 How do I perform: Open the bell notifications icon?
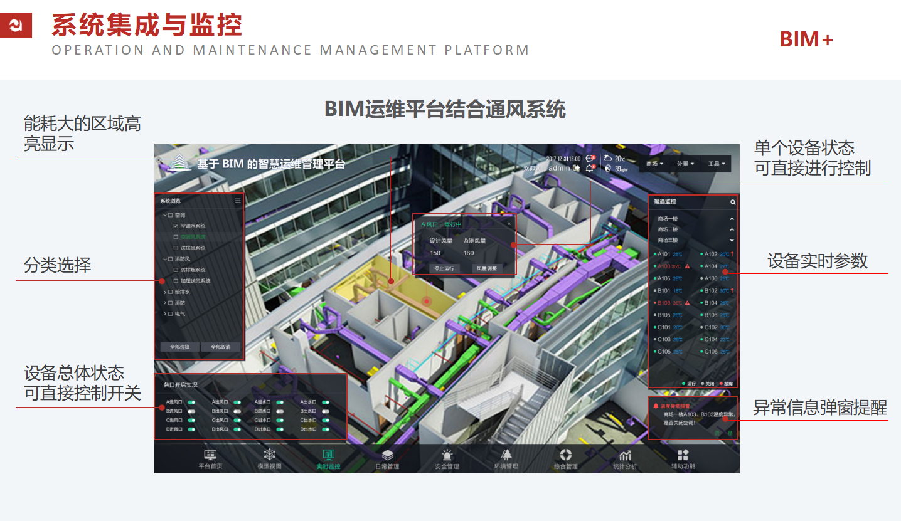click(589, 168)
